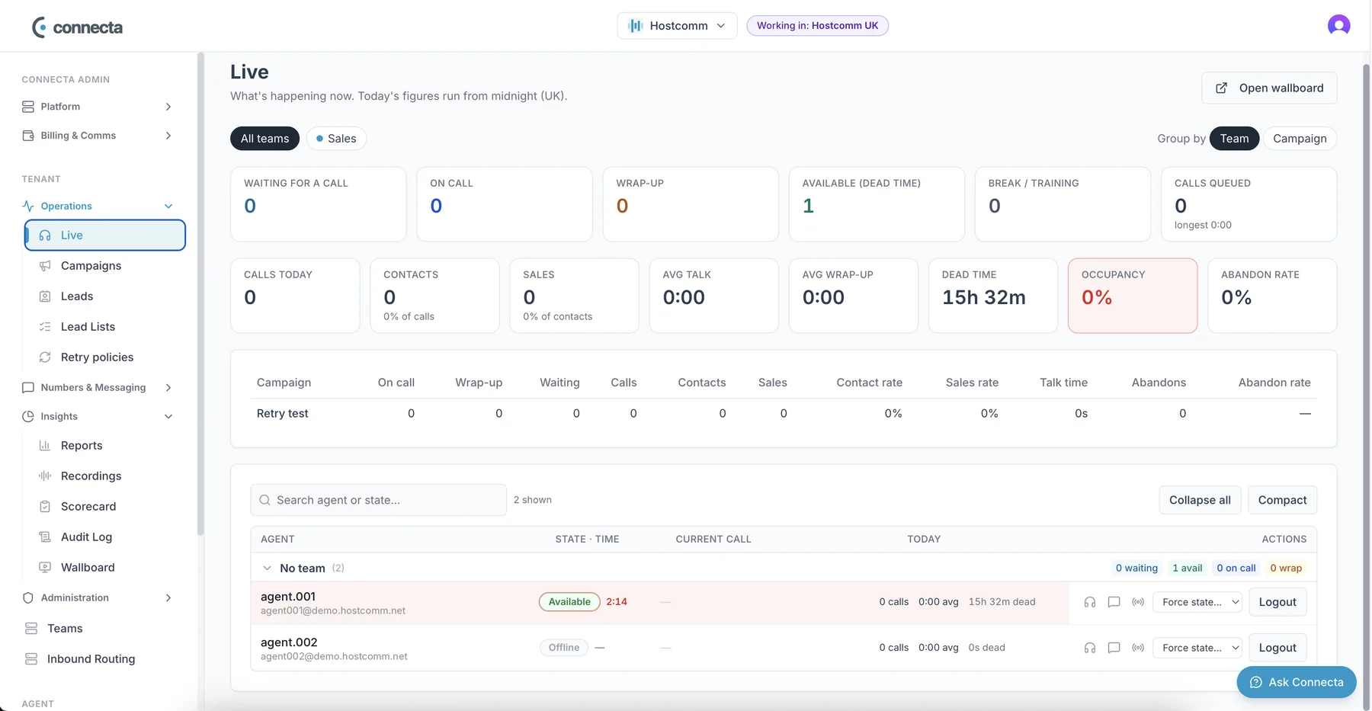Open Reports under Insights
The height and width of the screenshot is (711, 1372).
[x=105, y=446]
